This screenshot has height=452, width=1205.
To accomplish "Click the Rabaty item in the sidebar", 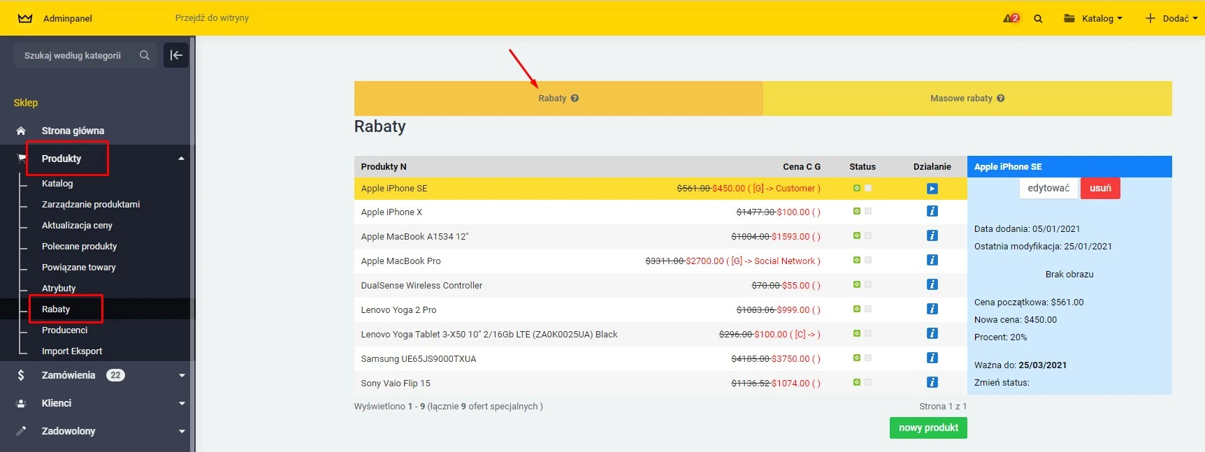I will (x=56, y=309).
